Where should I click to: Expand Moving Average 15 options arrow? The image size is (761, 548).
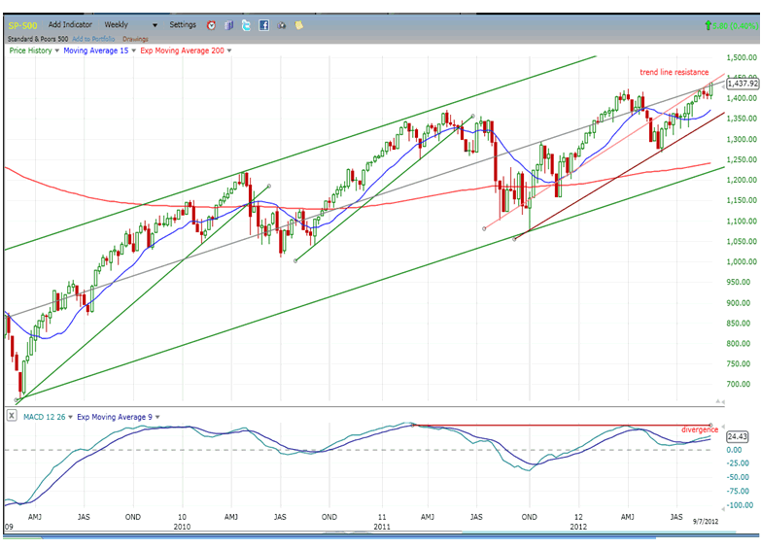click(133, 51)
